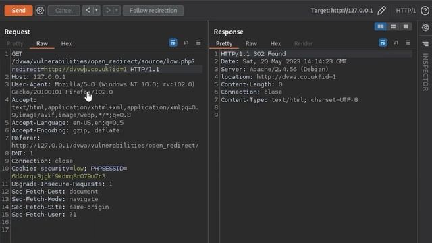Click the Referer URL line in request

[105, 146]
